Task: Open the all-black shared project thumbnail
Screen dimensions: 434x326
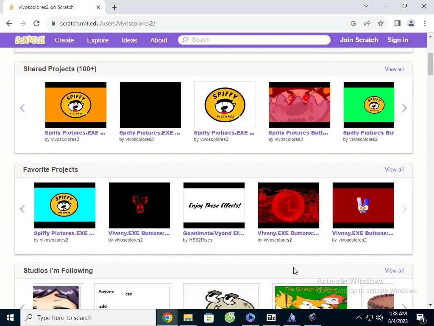Action: 150,105
